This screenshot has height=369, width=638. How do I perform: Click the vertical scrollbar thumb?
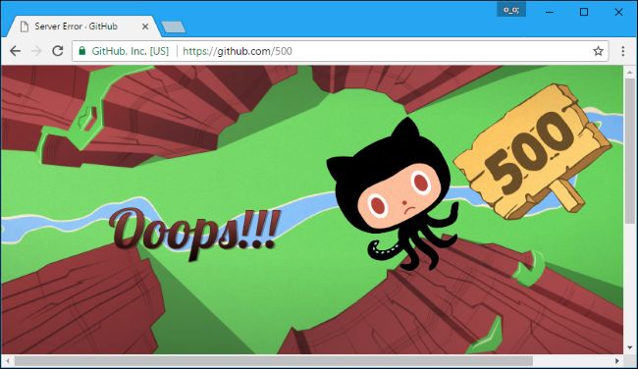pyautogui.click(x=630, y=150)
